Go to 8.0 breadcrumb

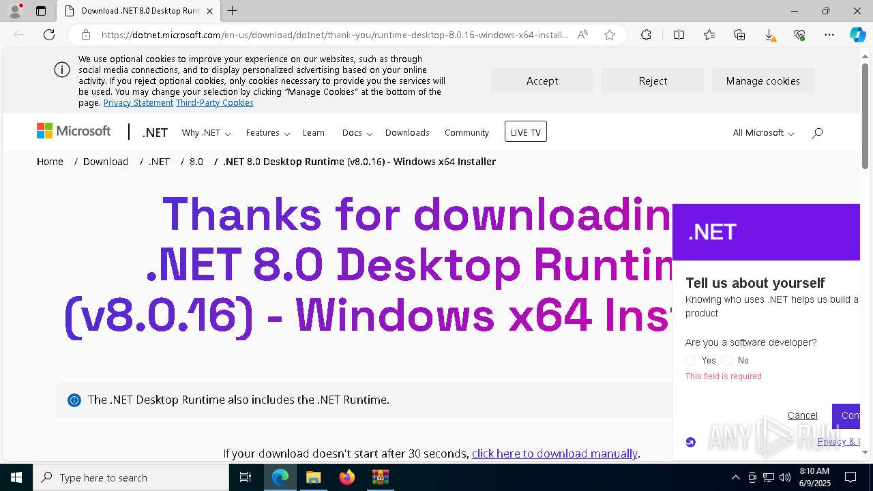(196, 162)
